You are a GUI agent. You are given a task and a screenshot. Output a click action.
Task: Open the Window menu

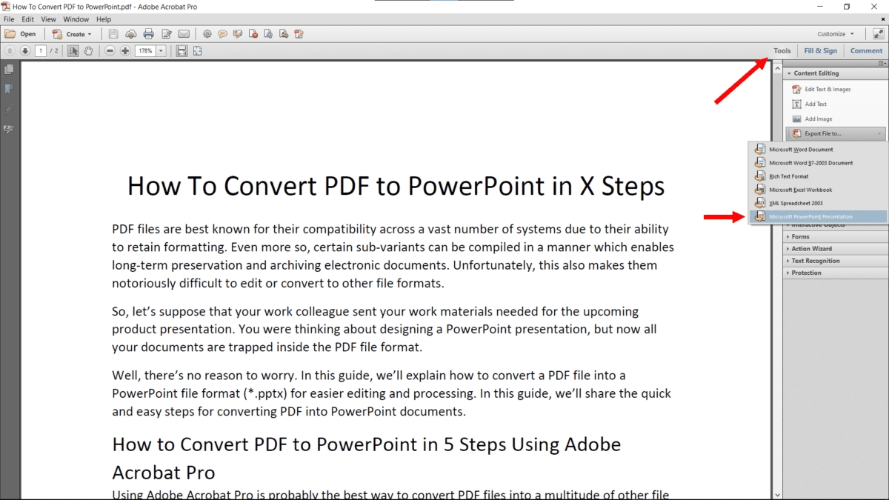pyautogui.click(x=76, y=19)
